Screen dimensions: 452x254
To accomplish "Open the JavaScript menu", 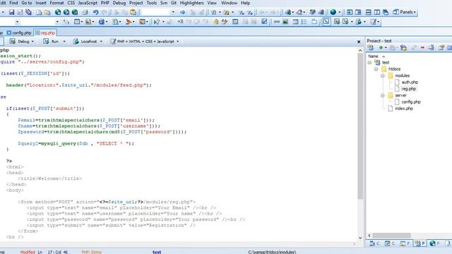I will [88, 3].
